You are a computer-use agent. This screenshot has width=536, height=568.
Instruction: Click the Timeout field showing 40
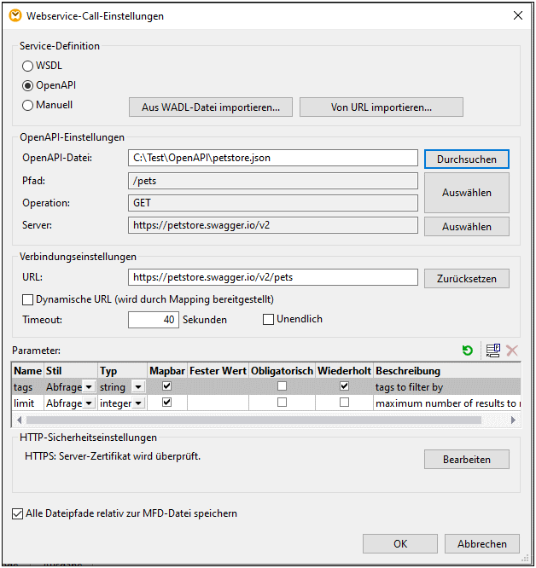[154, 320]
